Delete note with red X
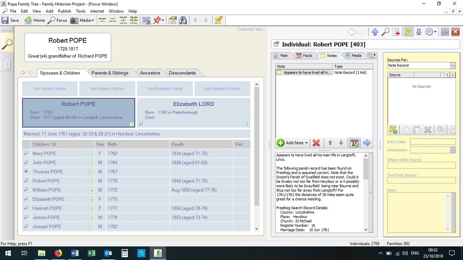 click(316, 143)
